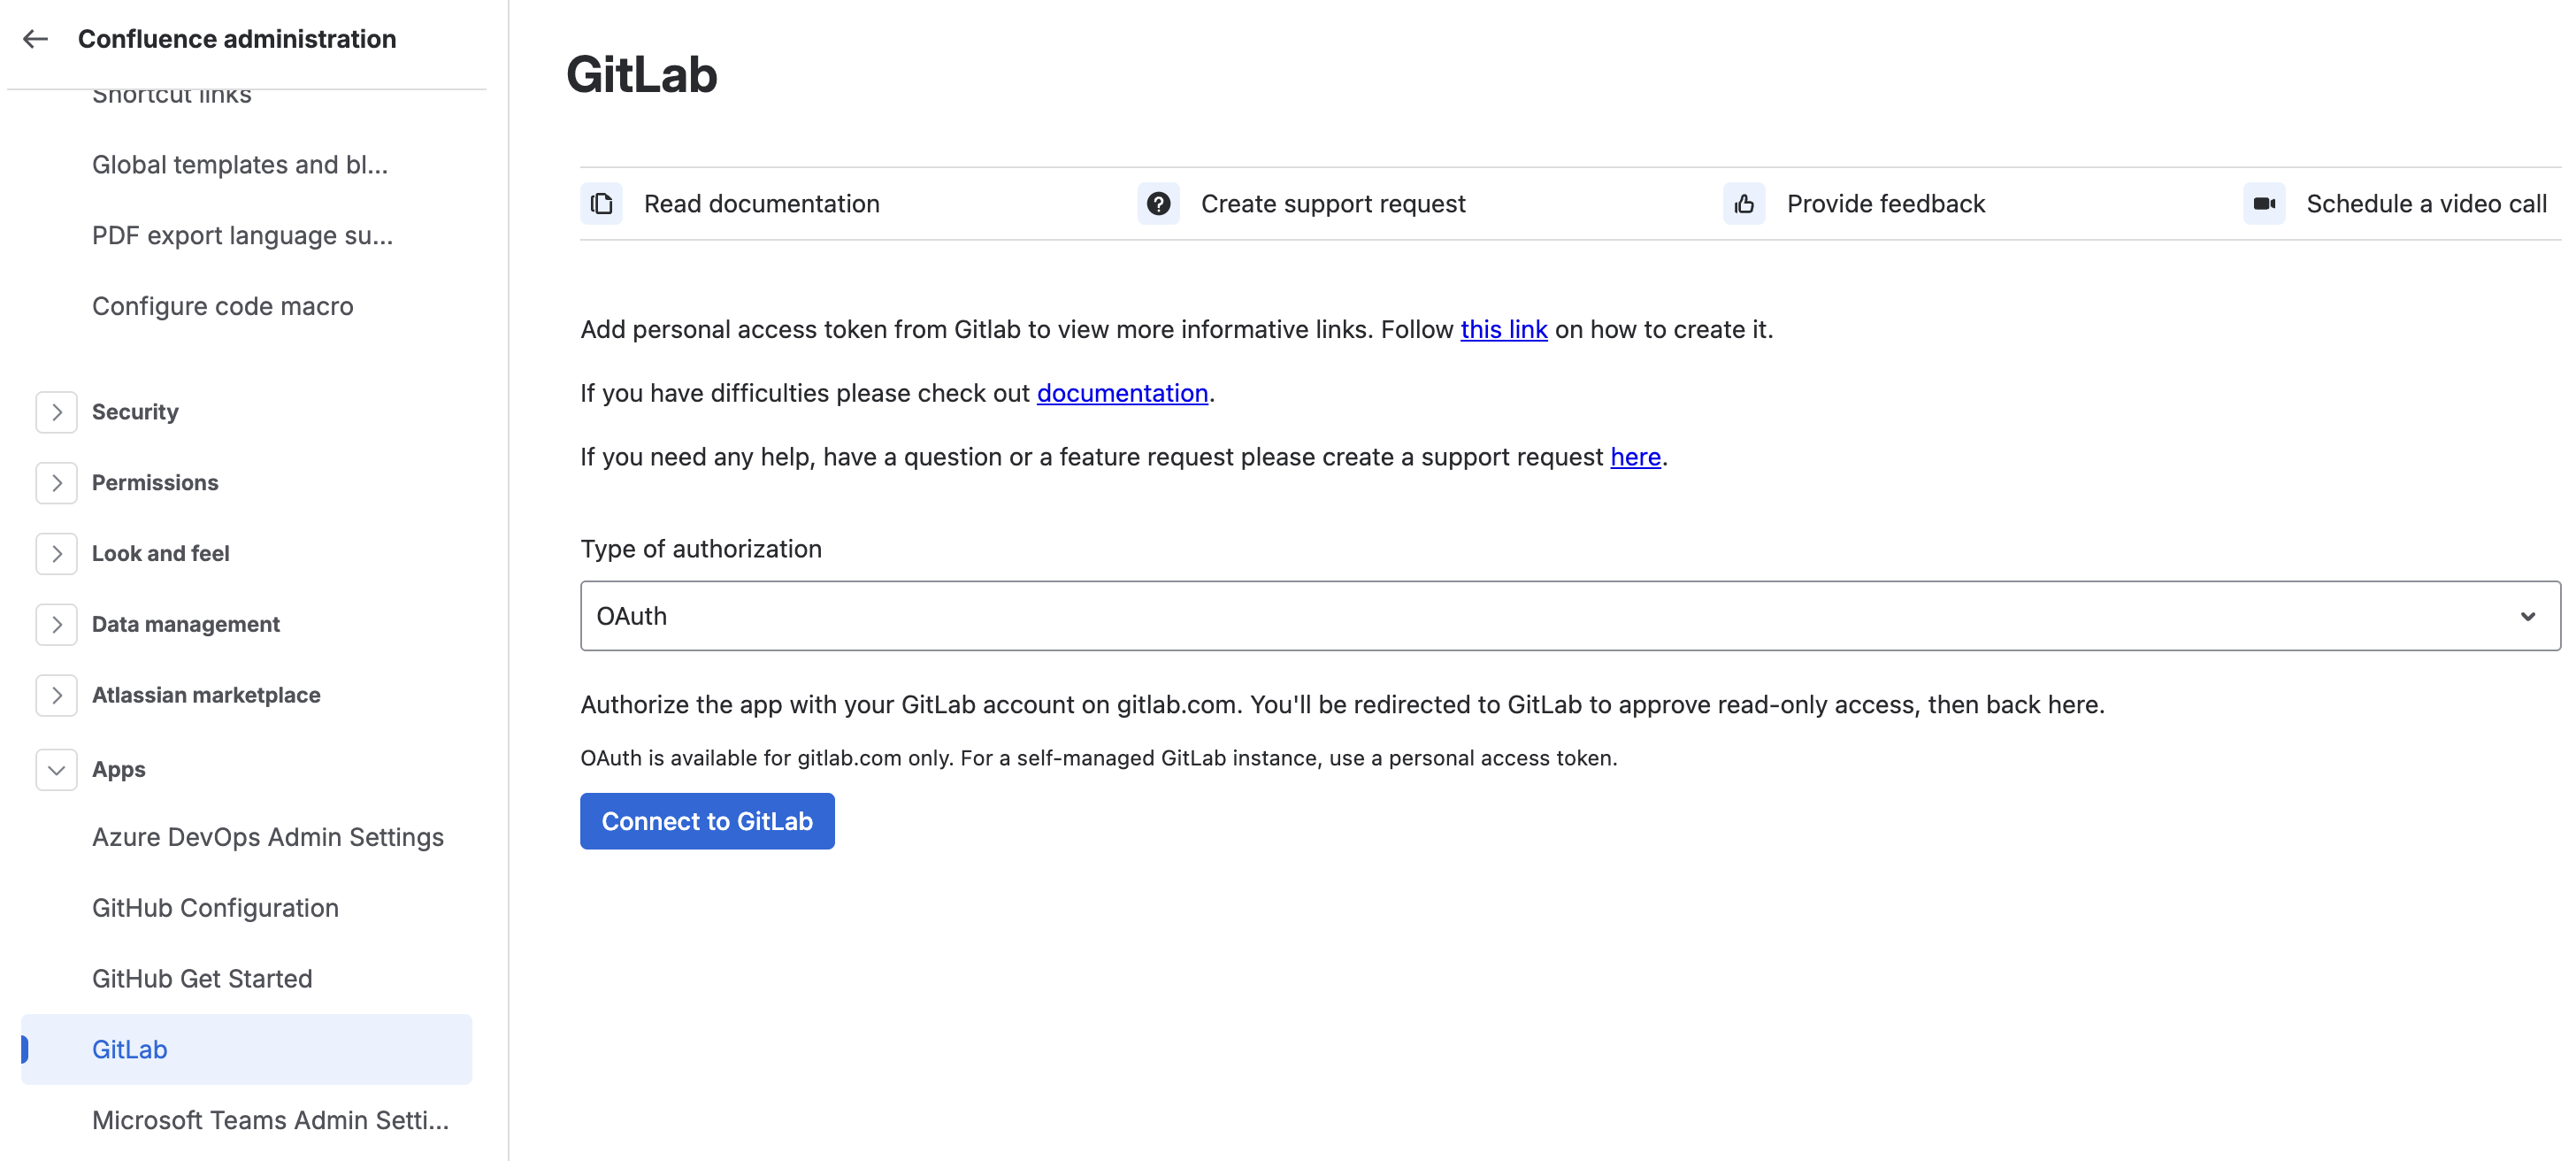
Task: Open the Create support request link text
Action: click(1333, 204)
